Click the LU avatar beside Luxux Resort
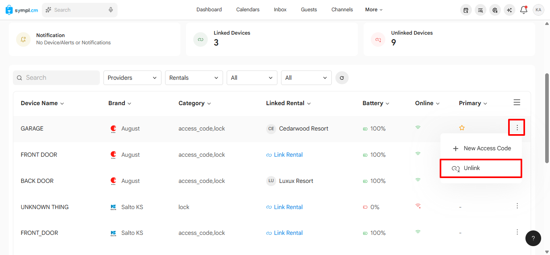Viewport: 550px width, 255px height. [x=271, y=181]
